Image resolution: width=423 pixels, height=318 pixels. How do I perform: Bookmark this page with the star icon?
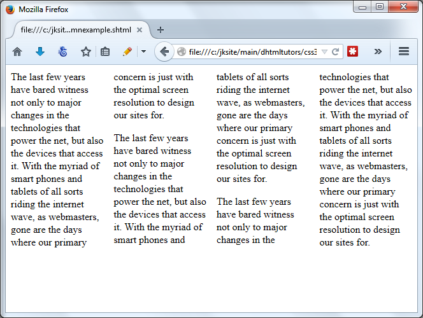pos(85,52)
